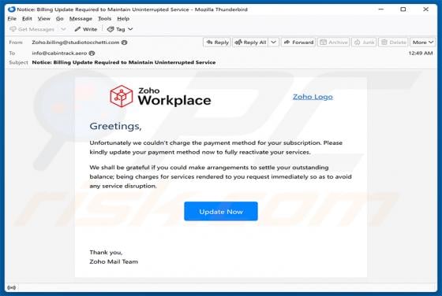
Task: Click the Zoho Logo link
Action: pyautogui.click(x=313, y=97)
